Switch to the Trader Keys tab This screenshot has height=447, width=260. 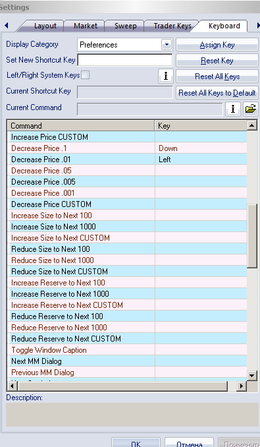point(172,26)
